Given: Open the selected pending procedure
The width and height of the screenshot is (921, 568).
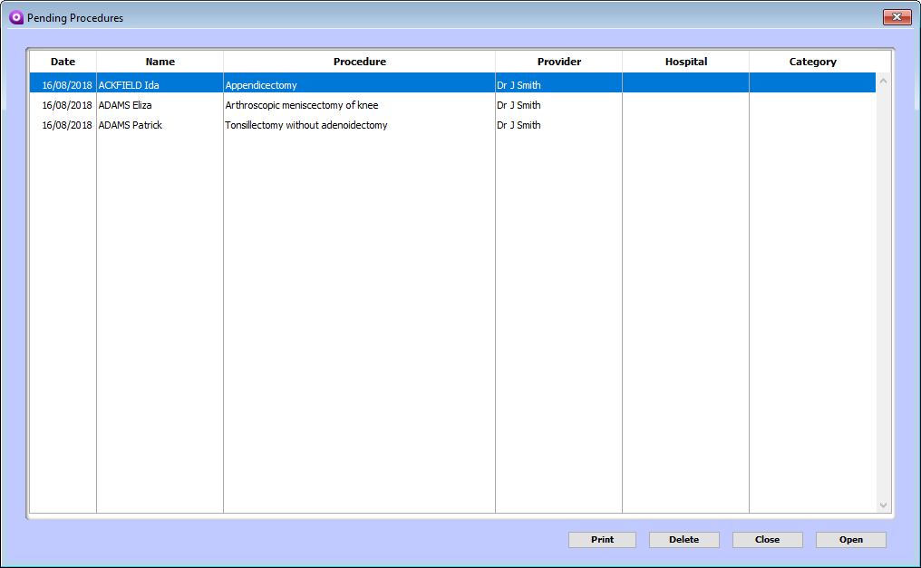Looking at the screenshot, I should click(x=850, y=539).
